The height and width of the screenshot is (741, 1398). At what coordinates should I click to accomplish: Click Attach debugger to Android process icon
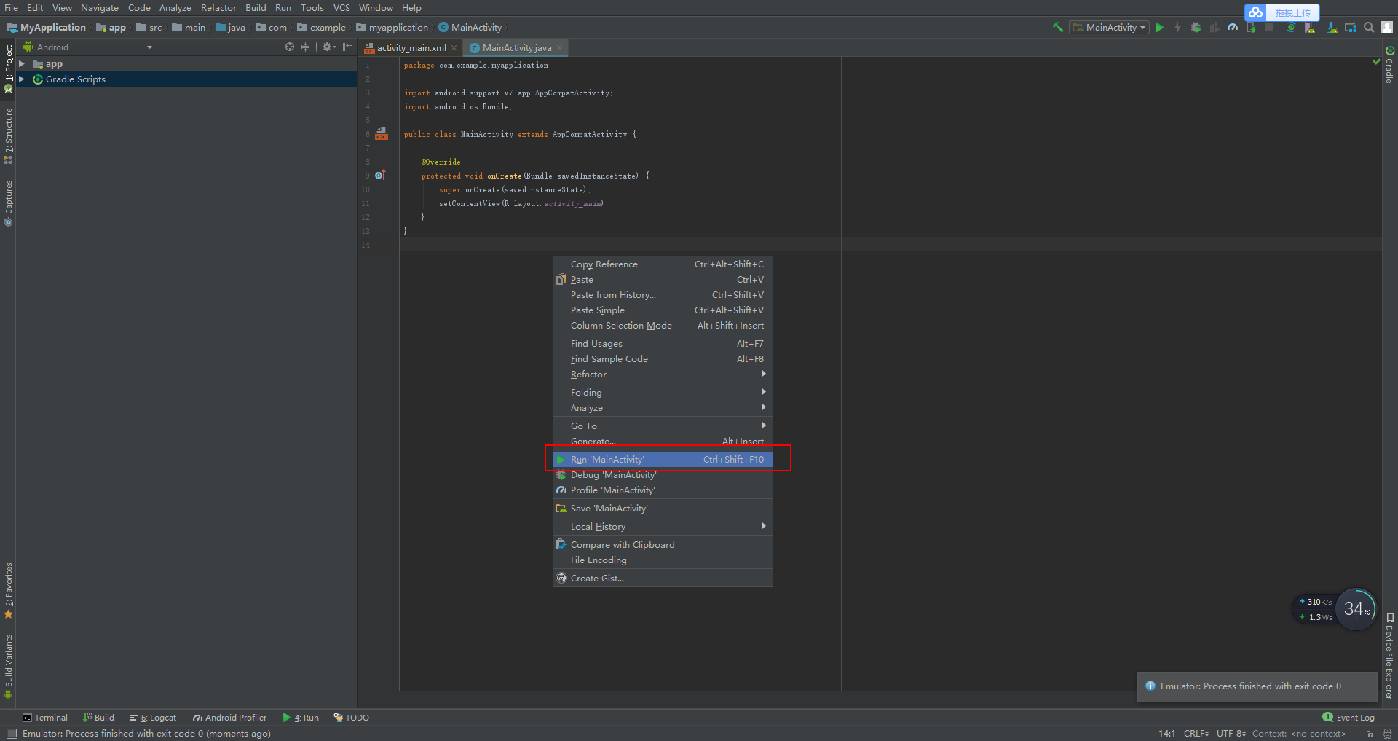[1251, 27]
